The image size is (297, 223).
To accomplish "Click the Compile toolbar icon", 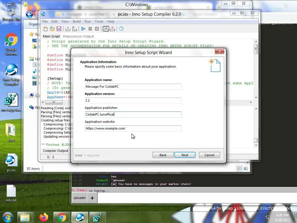I will 68,29.
